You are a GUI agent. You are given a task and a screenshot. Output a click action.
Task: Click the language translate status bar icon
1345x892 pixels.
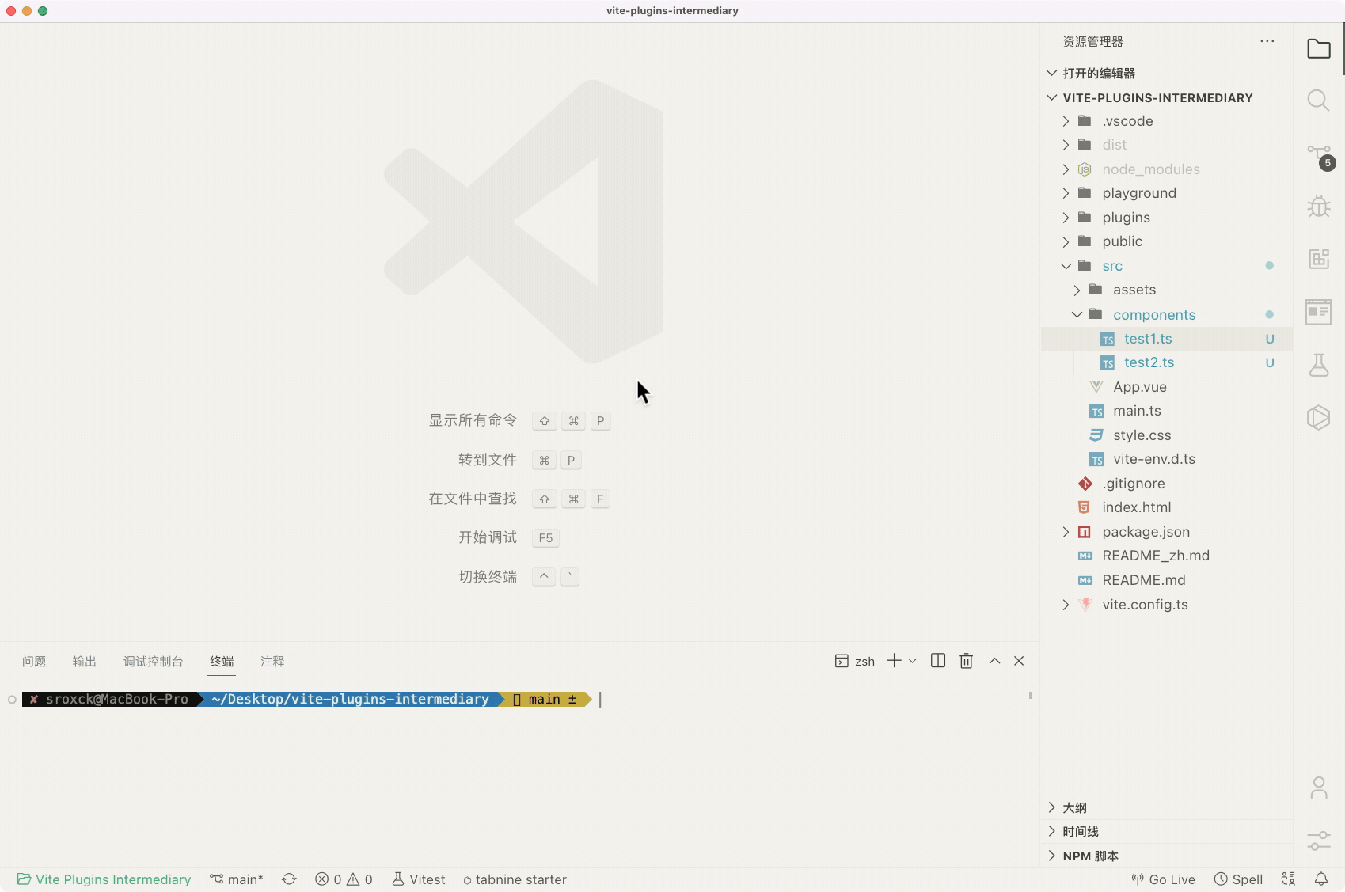coord(1289,879)
